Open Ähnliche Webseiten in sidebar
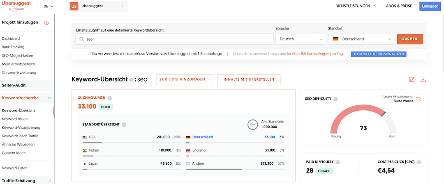Image resolution: width=444 pixels, height=184 pixels. coord(18,145)
